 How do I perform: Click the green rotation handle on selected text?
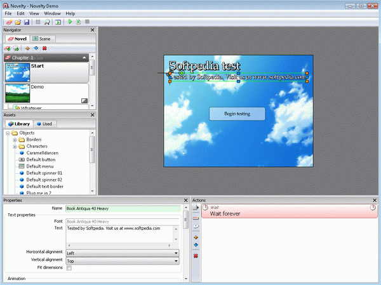182,73
